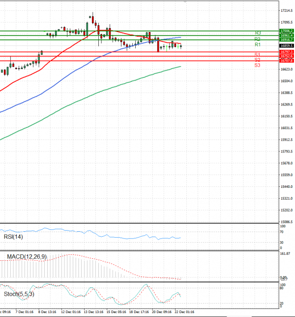Viewport: 295px width, 317px height.
Task: Click the 16388.5 price axis value
Action: (x=287, y=93)
